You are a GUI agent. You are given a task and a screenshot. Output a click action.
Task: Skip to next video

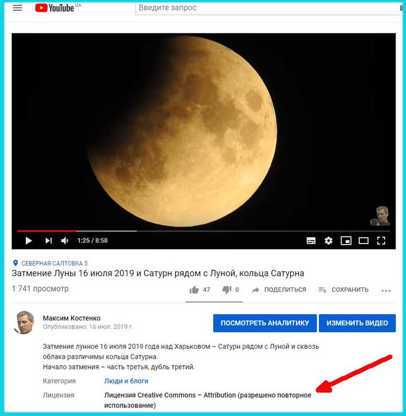(x=48, y=240)
